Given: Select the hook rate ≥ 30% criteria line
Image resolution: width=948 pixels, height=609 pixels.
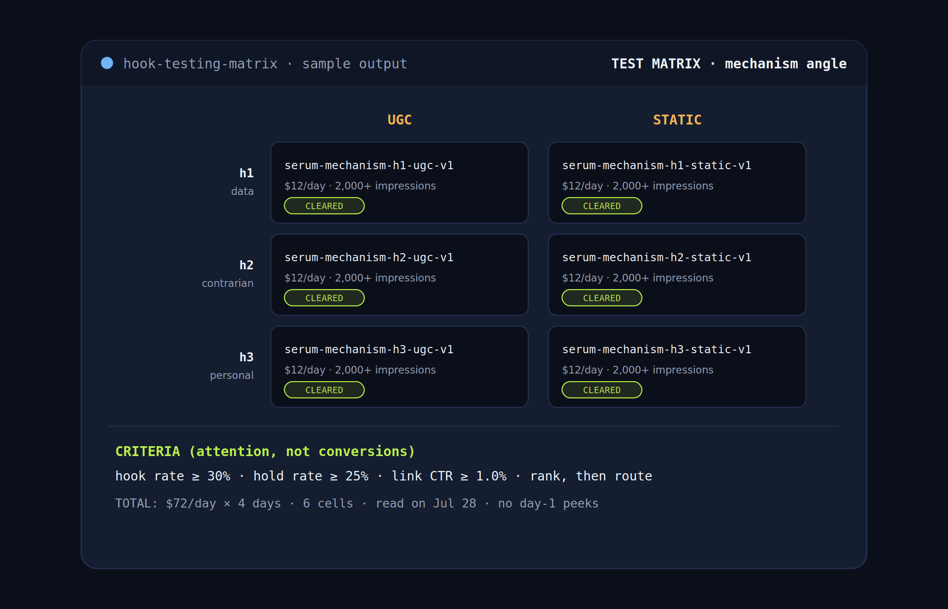Looking at the screenshot, I should [x=384, y=476].
